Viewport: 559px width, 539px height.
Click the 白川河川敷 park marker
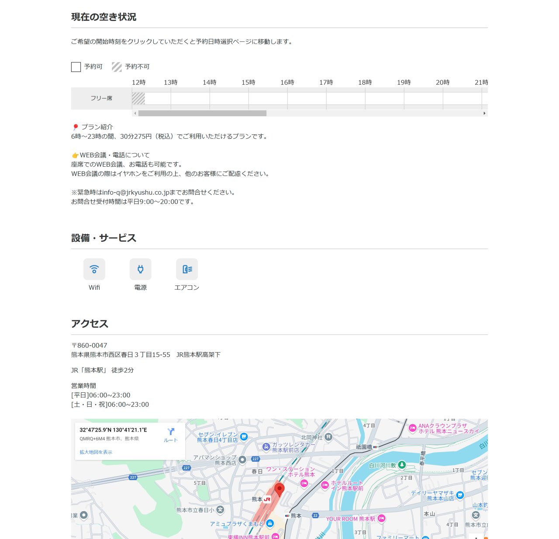coord(402,465)
